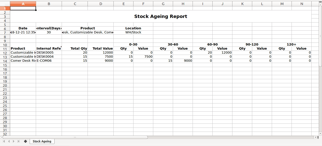Go to the previous sheet tab arrow
This screenshot has width=322, height=146.
point(9,141)
